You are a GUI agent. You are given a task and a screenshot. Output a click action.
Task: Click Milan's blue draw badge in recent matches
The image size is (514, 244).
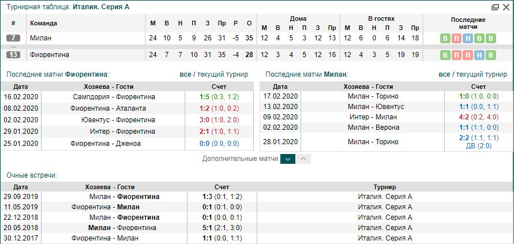pos(467,38)
